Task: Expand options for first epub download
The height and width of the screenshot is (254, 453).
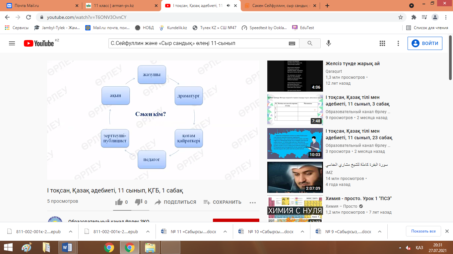Action: [70, 232]
